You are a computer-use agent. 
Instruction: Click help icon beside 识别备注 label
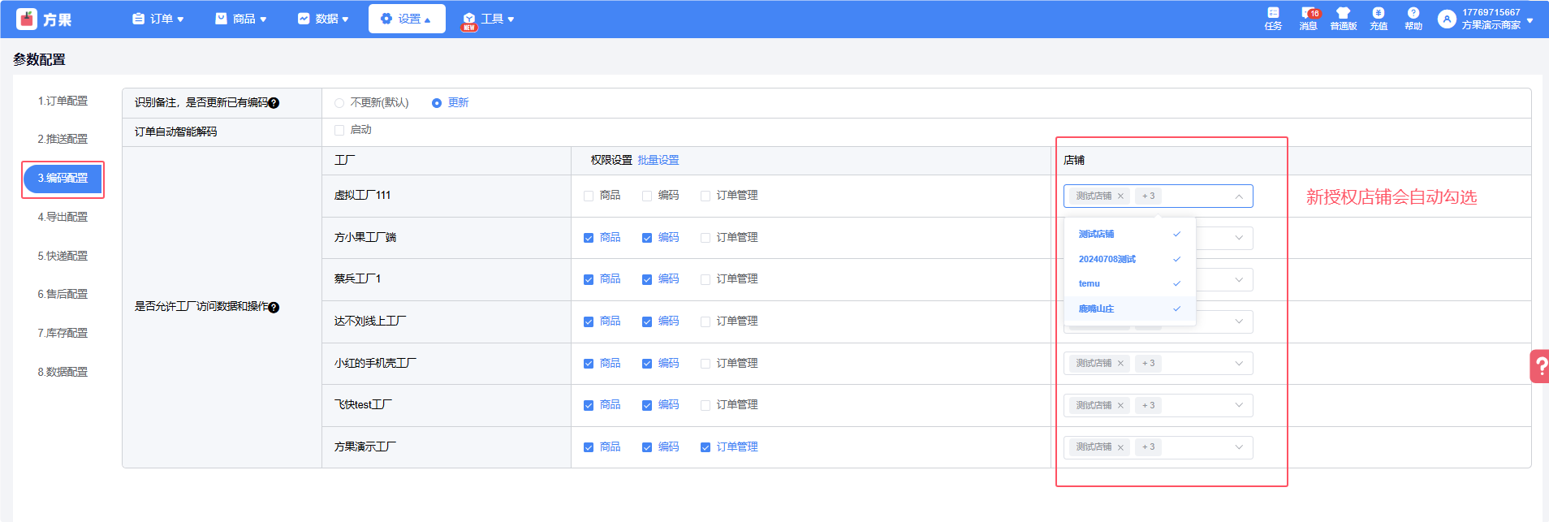pyautogui.click(x=274, y=103)
